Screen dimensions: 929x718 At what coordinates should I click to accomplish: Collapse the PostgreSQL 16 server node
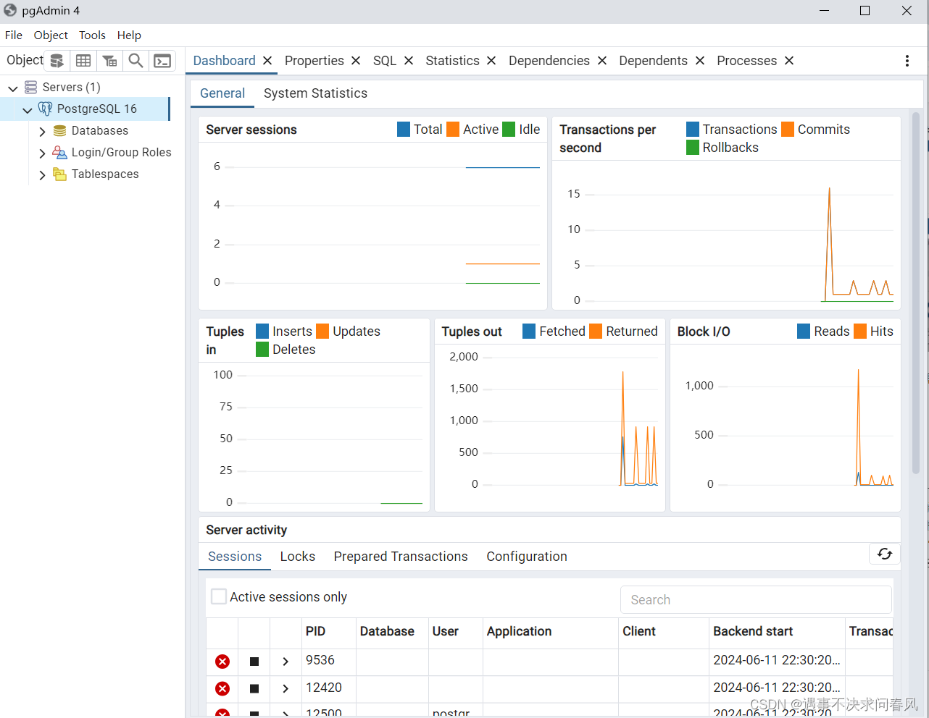click(28, 110)
